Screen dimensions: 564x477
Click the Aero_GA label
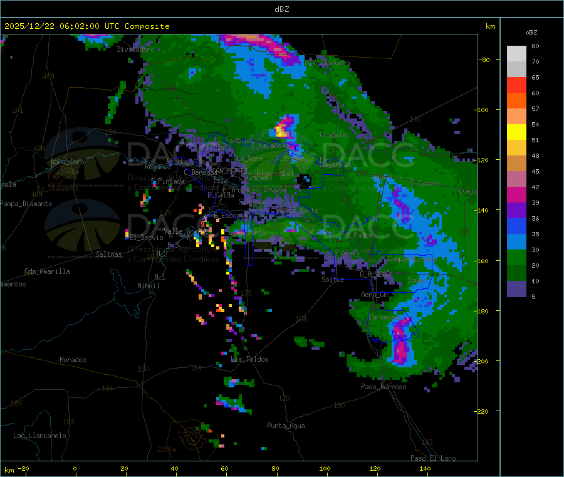pos(374,295)
